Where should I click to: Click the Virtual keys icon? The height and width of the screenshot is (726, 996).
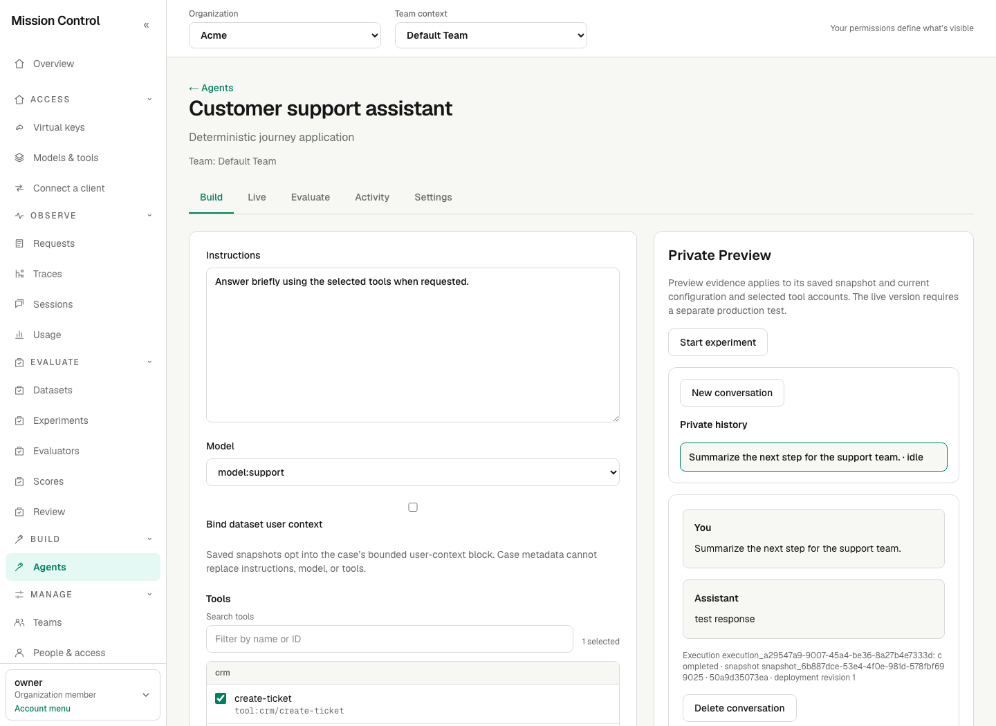[19, 127]
